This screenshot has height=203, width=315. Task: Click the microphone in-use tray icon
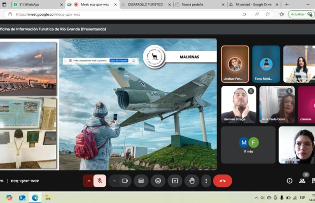(282, 198)
